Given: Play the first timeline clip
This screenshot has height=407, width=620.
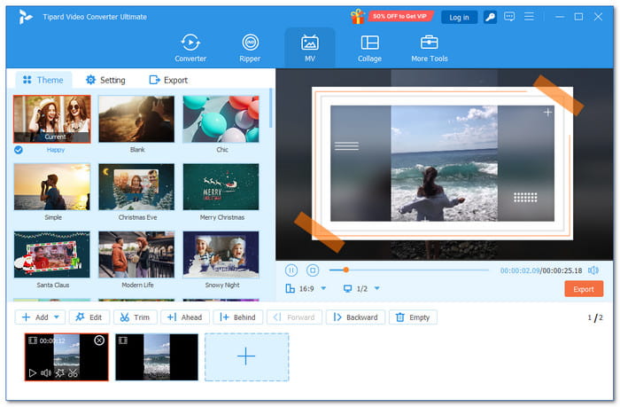Looking at the screenshot, I should [x=33, y=373].
